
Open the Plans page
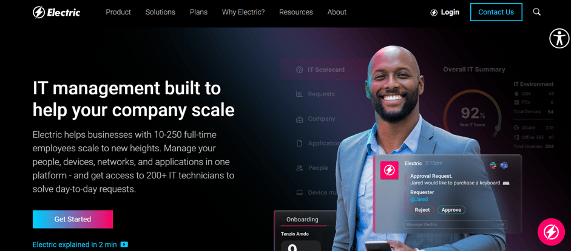198,12
